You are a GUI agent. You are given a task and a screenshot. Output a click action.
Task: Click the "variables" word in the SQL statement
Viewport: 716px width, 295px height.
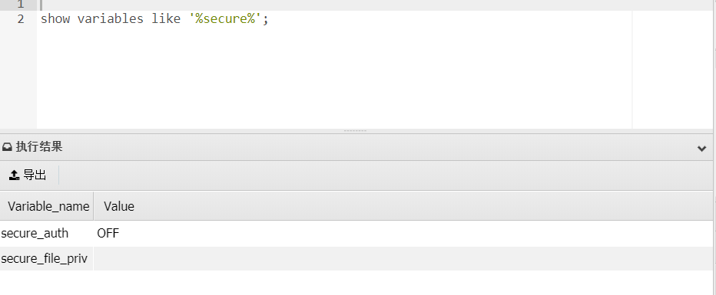click(x=110, y=19)
